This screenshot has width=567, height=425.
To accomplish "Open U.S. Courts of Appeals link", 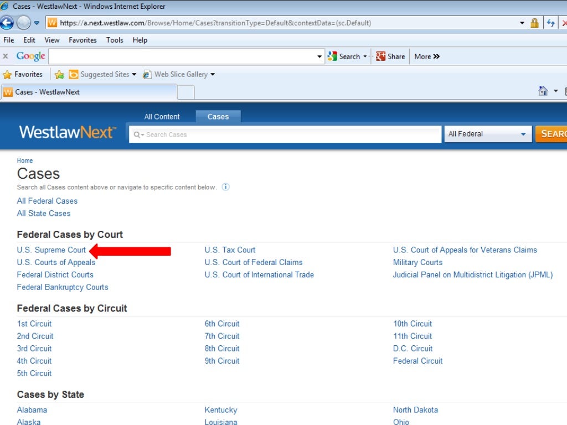I will [56, 262].
